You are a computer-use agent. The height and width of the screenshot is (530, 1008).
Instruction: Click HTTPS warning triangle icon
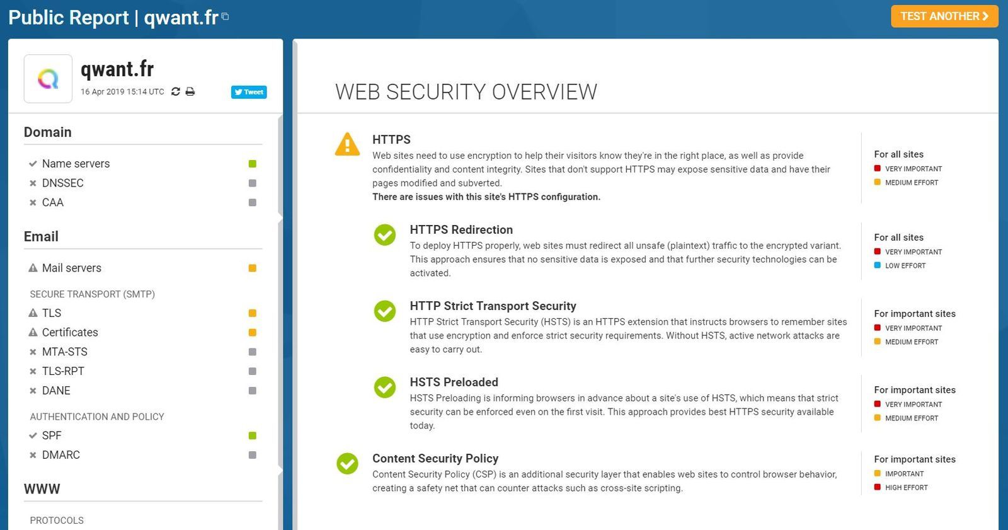[347, 144]
